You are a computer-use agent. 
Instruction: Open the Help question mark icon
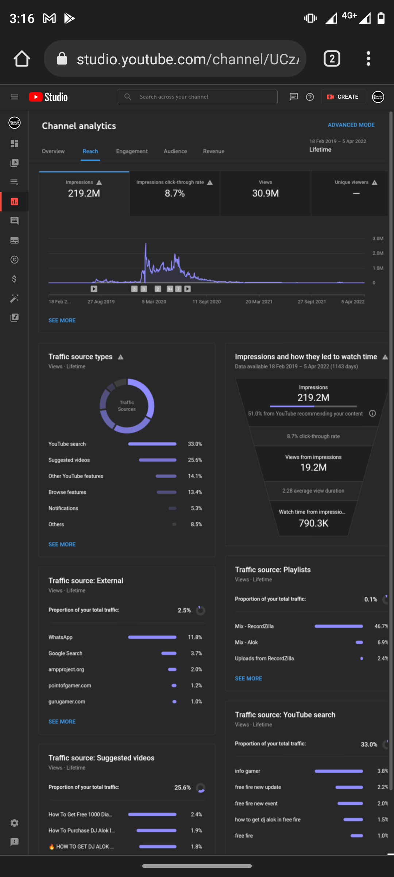pyautogui.click(x=310, y=97)
